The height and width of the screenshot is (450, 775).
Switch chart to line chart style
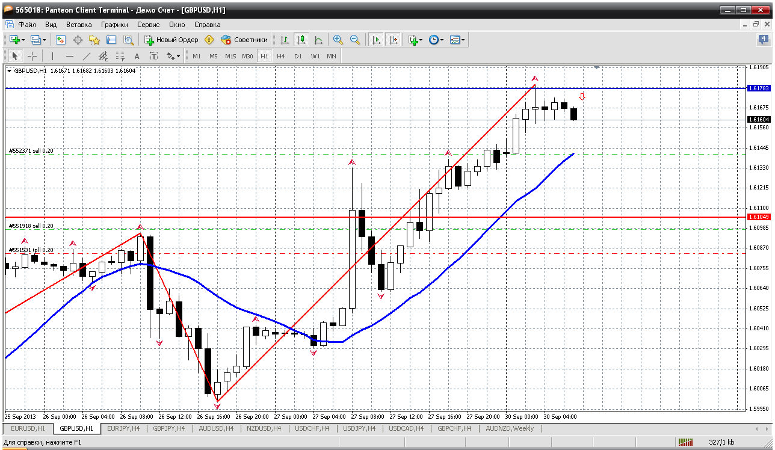tap(318, 40)
